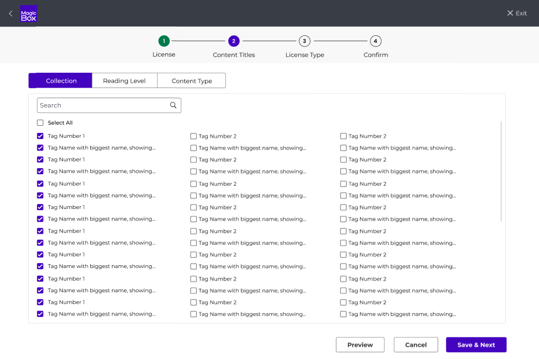
Task: Check the bottom tag in the right column
Action: coord(343,314)
